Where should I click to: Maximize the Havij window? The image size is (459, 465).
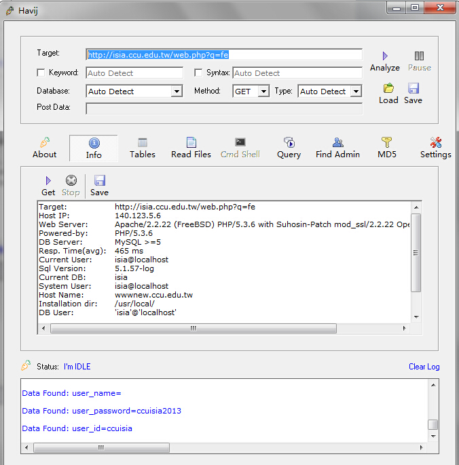pos(415,7)
